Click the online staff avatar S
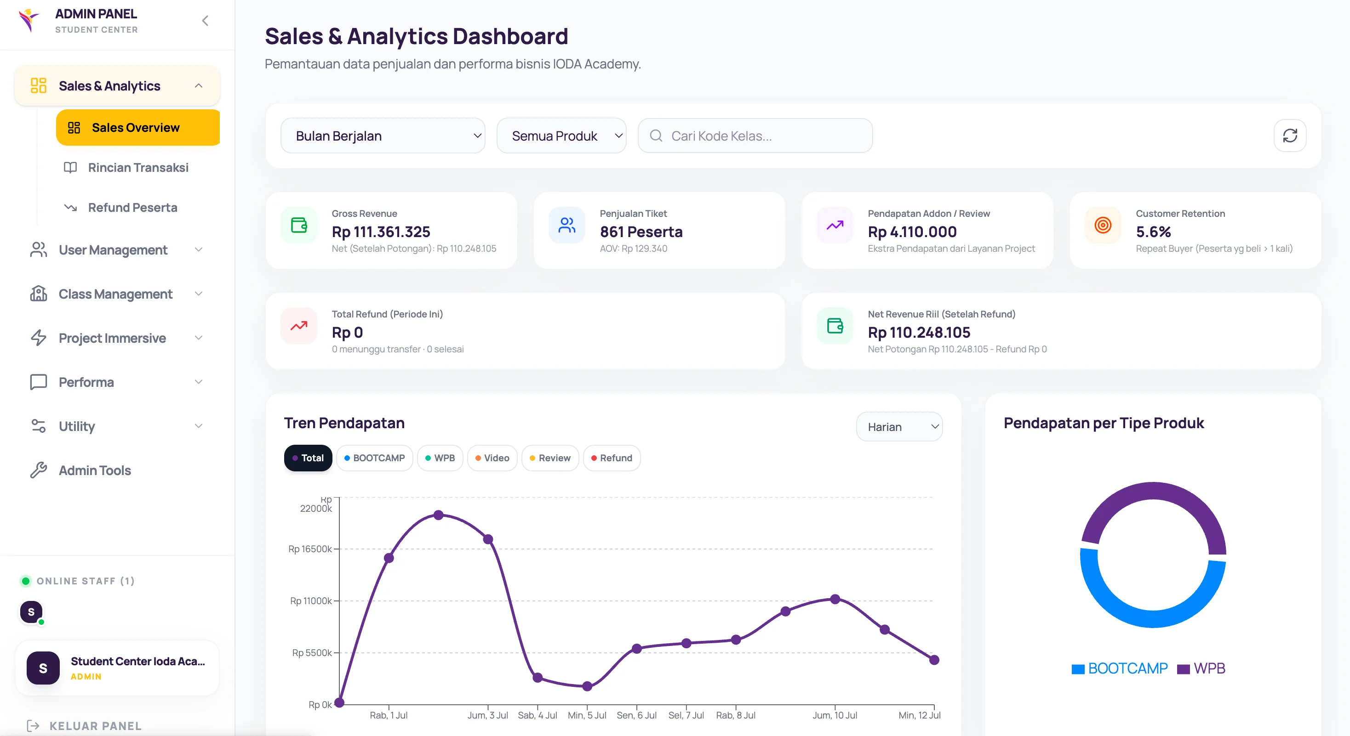 pyautogui.click(x=31, y=612)
